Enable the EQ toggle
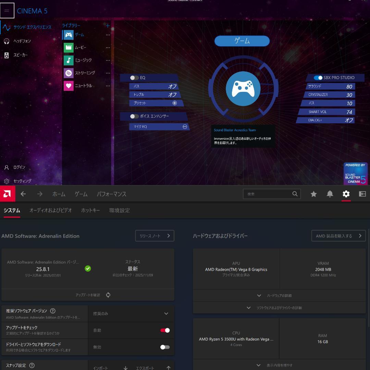 [134, 78]
